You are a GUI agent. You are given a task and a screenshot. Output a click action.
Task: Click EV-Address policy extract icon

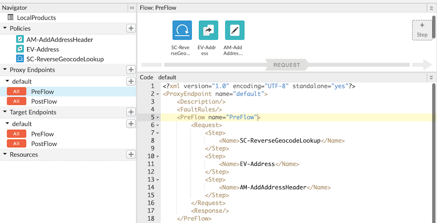20,49
